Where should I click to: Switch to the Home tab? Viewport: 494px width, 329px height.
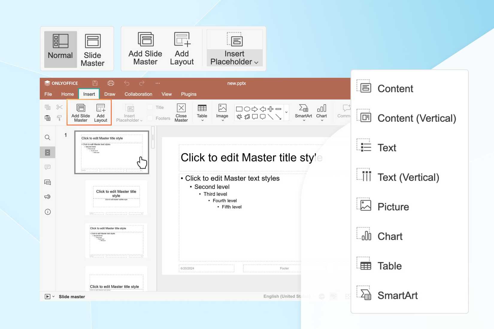click(x=68, y=94)
